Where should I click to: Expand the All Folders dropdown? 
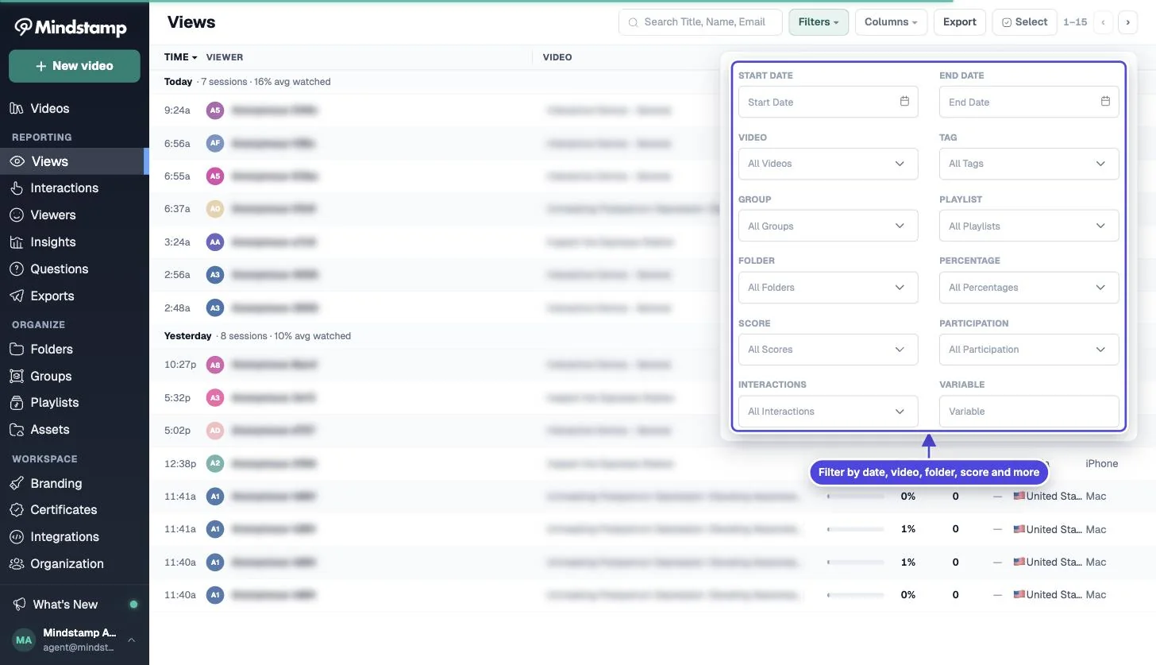tap(828, 288)
